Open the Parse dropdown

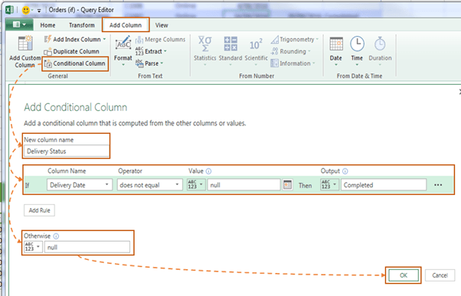pos(149,63)
